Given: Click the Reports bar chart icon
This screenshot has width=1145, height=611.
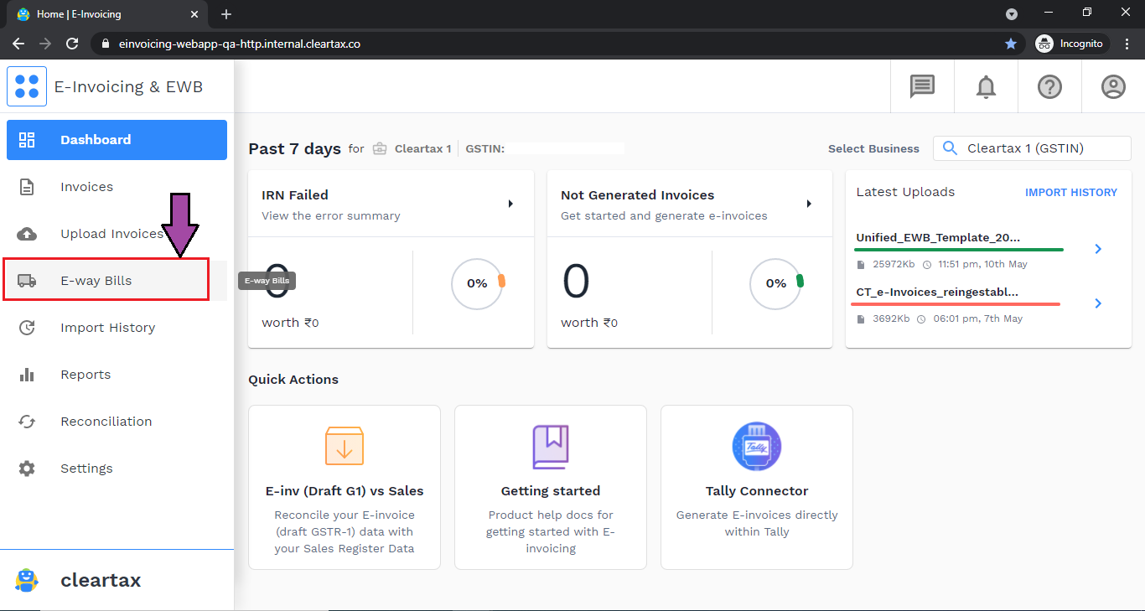Looking at the screenshot, I should [x=27, y=375].
